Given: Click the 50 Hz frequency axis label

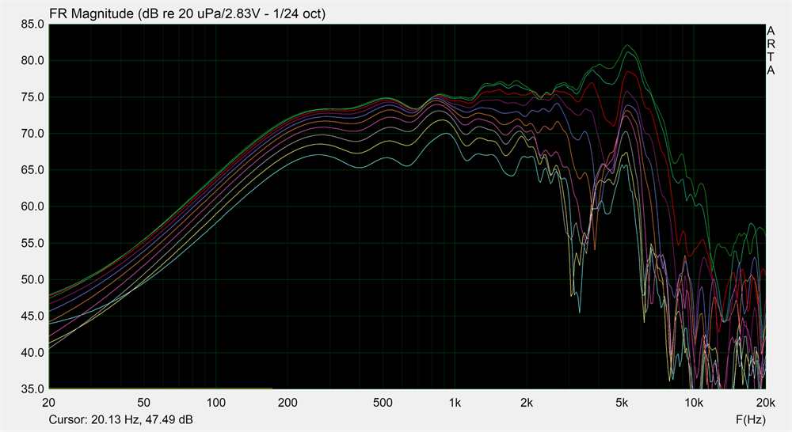Looking at the screenshot, I should (x=143, y=403).
